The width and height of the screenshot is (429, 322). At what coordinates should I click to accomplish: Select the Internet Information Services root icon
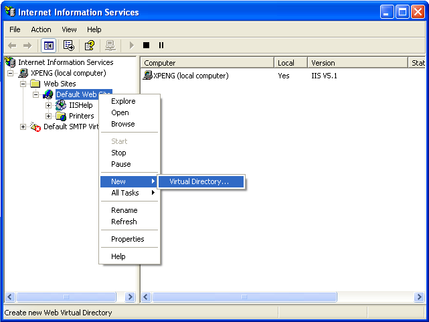click(10, 62)
